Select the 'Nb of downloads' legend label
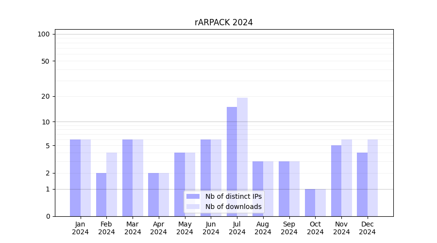The height and width of the screenshot is (243, 437). [233, 207]
